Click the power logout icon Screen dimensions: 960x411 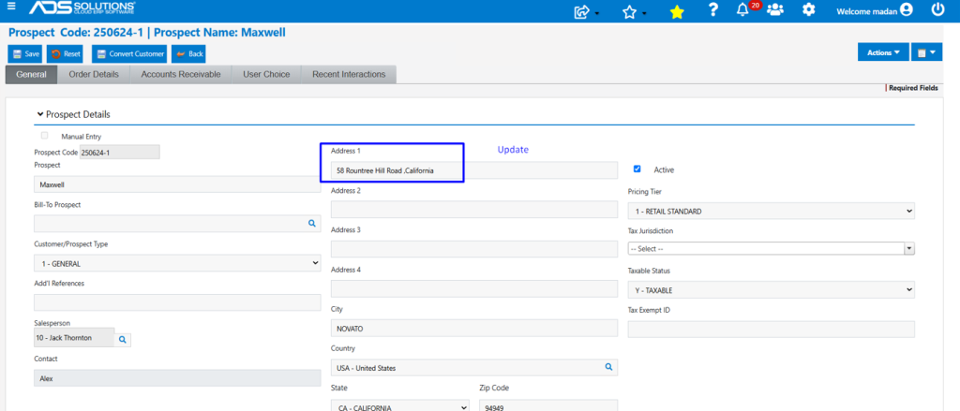click(x=937, y=9)
